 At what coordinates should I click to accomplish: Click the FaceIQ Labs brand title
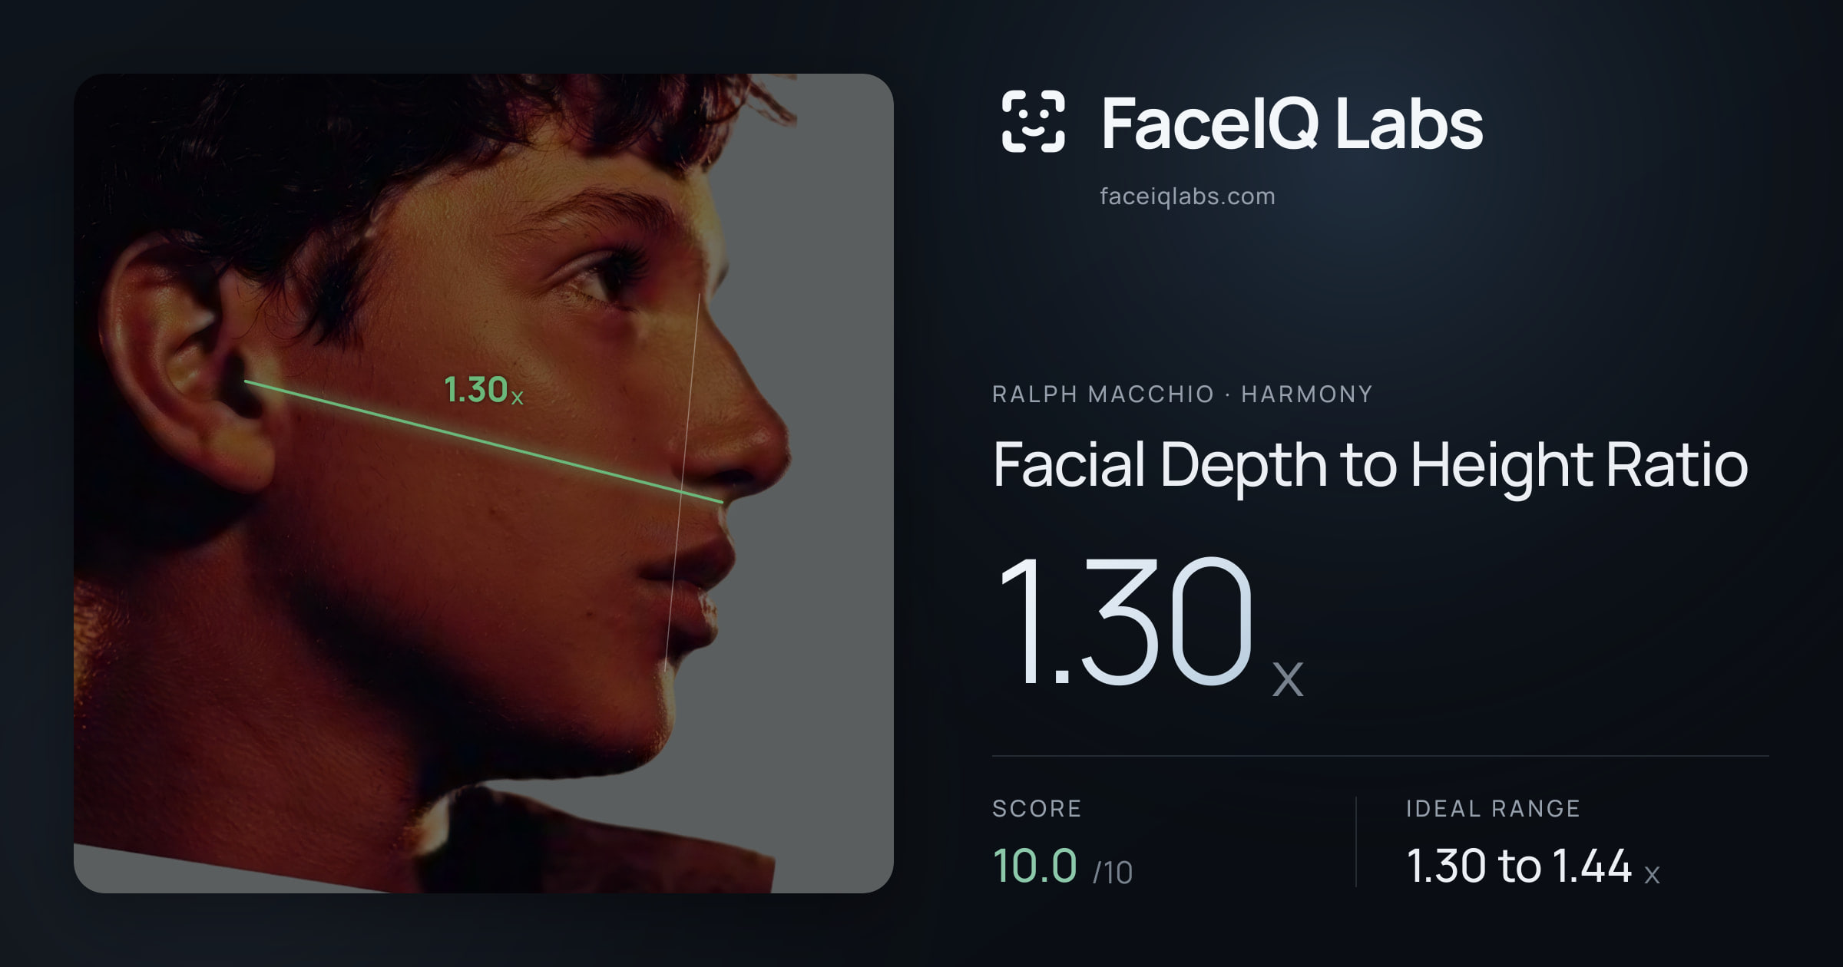(x=1292, y=123)
